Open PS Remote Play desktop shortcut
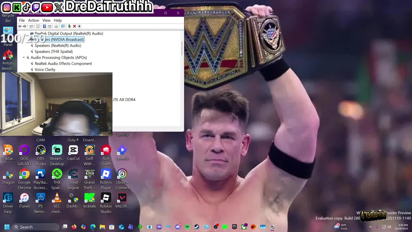Image resolution: width=412 pixels, height=232 pixels. click(41, 203)
